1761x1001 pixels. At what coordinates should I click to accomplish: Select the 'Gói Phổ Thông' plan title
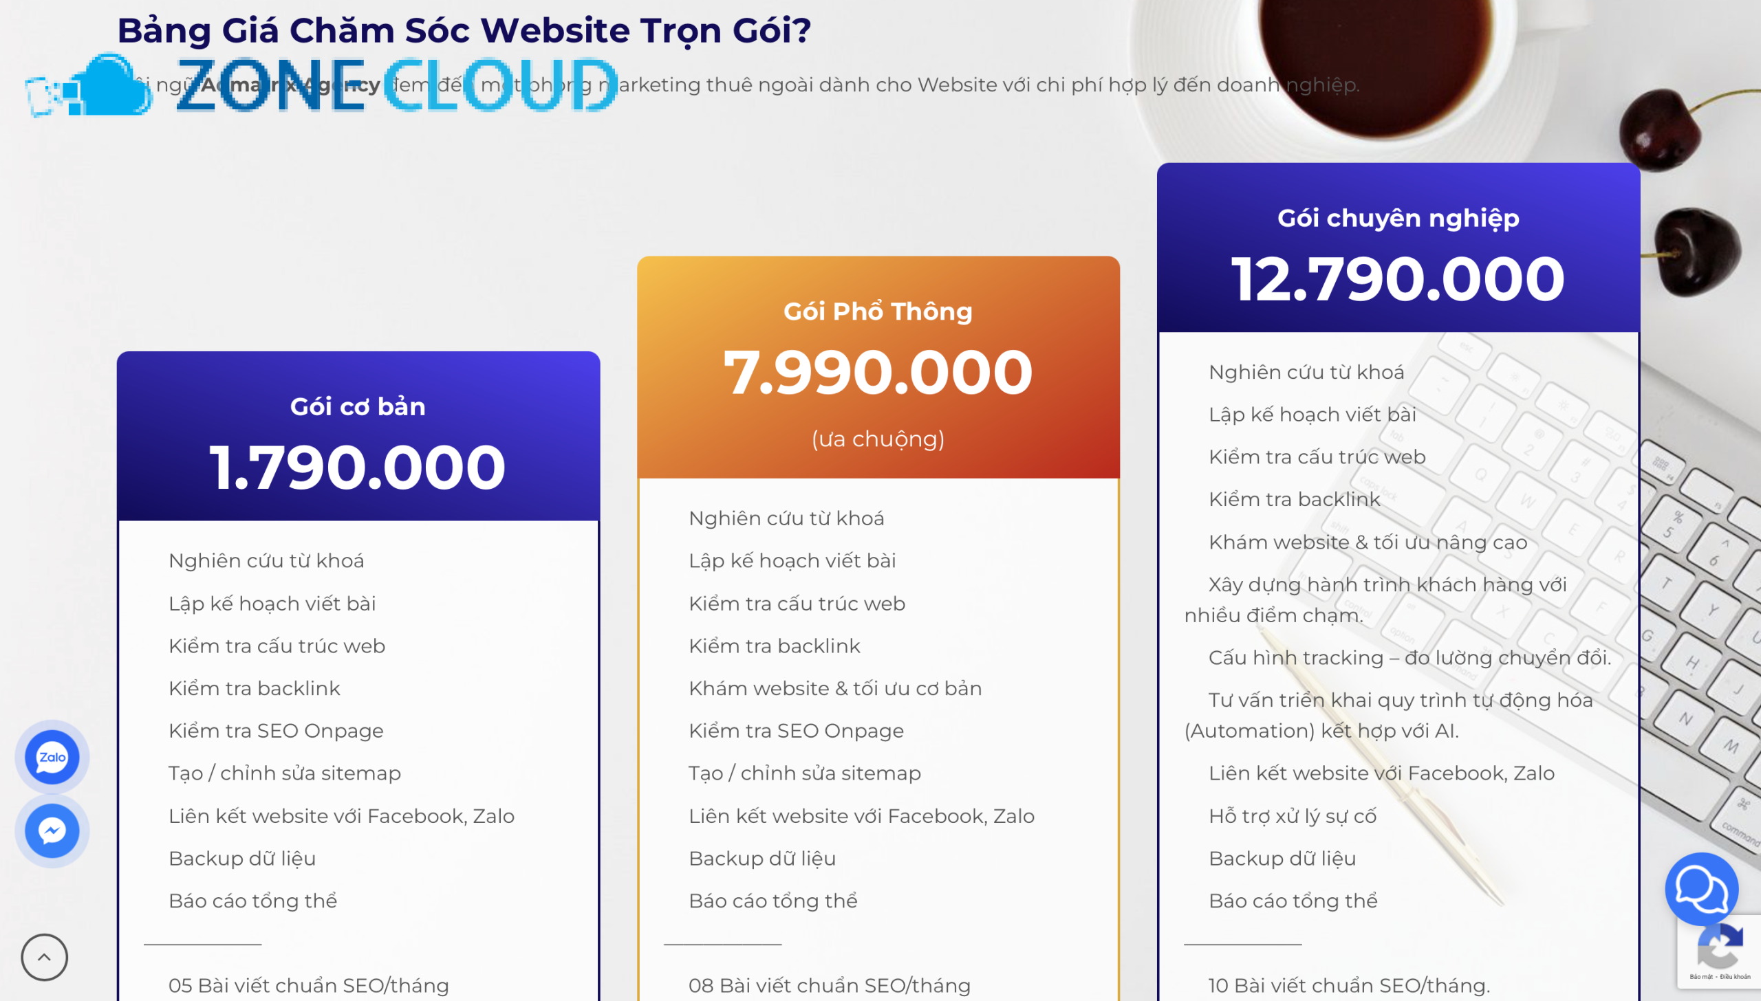click(x=878, y=311)
